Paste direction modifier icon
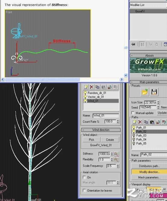The width and height of the screenshot is (167, 201). 103,87
